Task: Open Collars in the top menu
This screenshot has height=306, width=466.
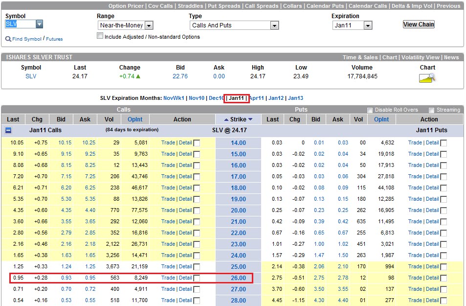Action: point(292,6)
